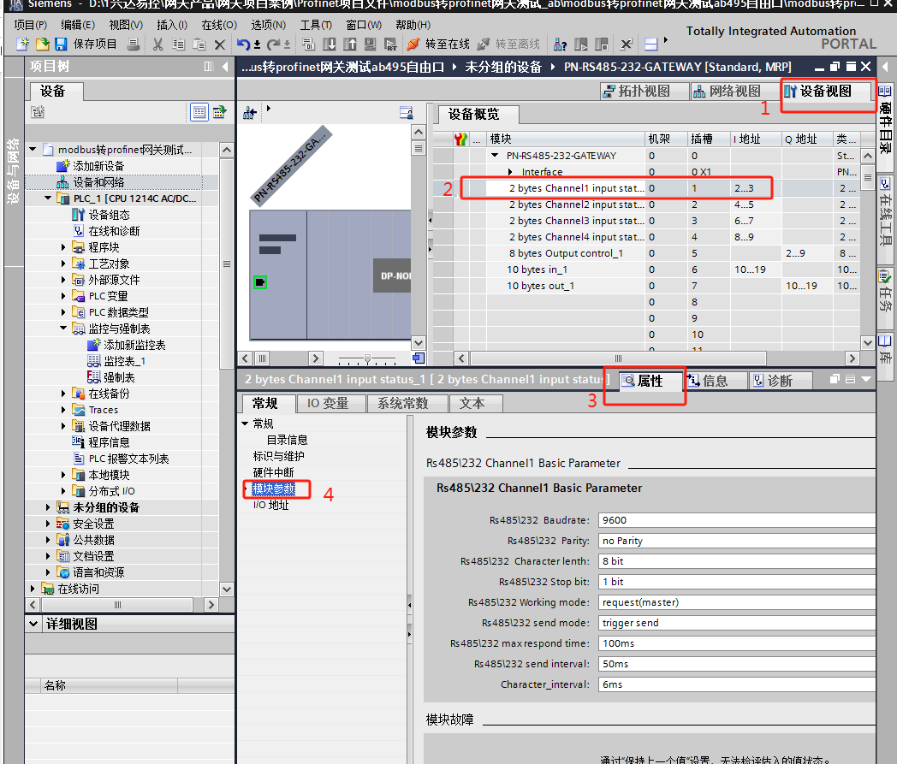Select 设备和网络 in project tree
Viewport: 897px width, 764px height.
click(x=98, y=182)
